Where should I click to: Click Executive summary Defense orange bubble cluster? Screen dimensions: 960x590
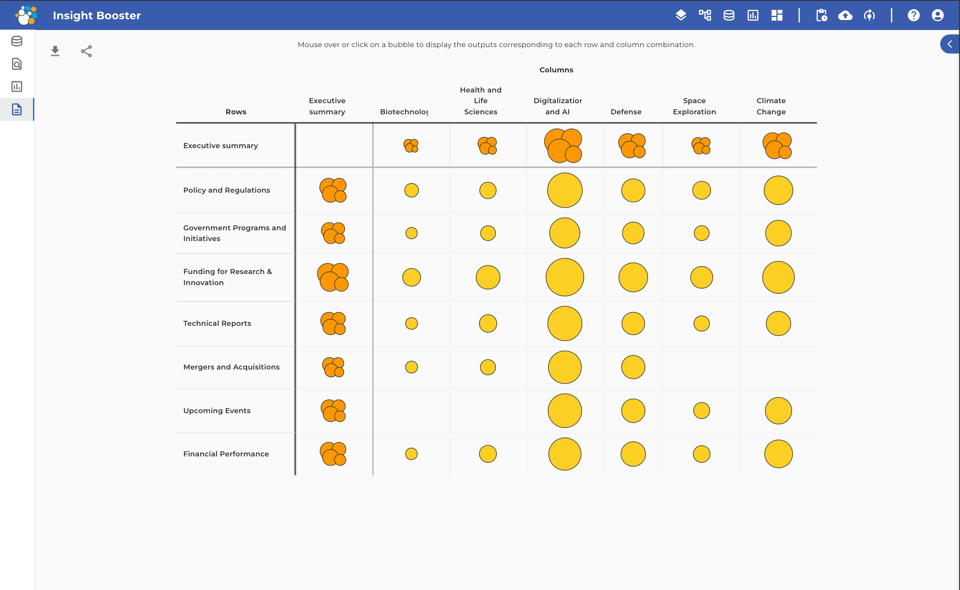click(632, 146)
